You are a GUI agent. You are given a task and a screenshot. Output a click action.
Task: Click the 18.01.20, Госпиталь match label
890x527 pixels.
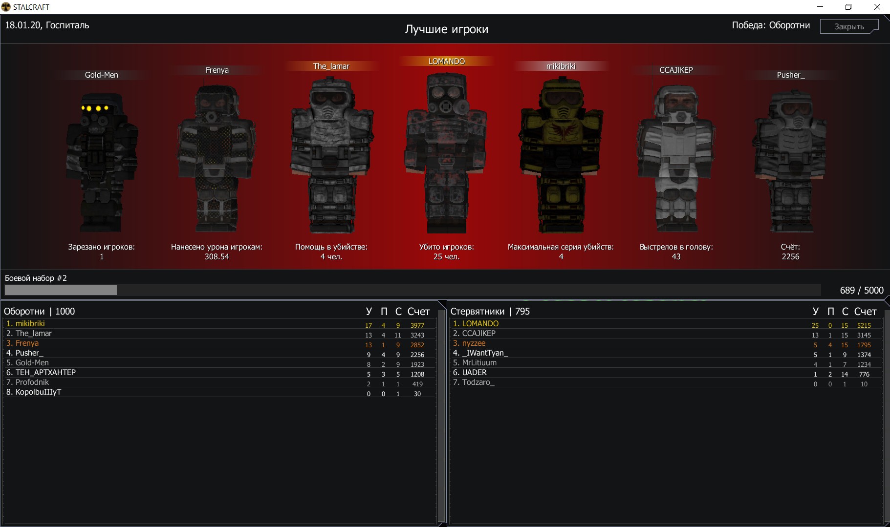coord(47,25)
